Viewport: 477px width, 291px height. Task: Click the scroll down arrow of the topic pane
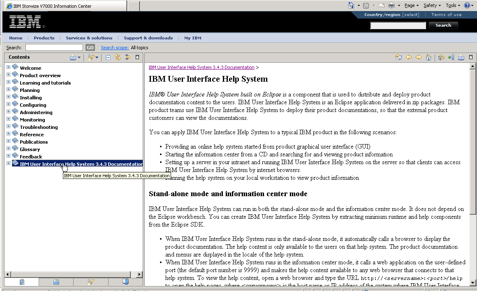tap(472, 283)
